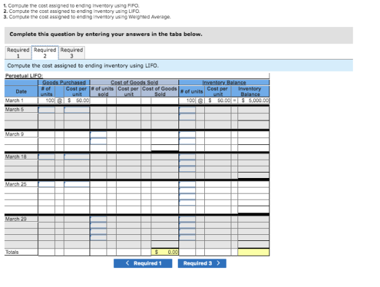Click the Date column header
The height and width of the screenshot is (287, 380).
[21, 91]
